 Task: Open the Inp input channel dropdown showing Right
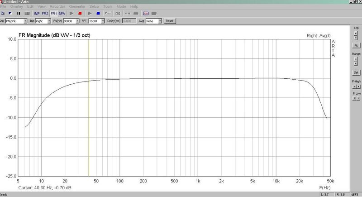(x=43, y=21)
